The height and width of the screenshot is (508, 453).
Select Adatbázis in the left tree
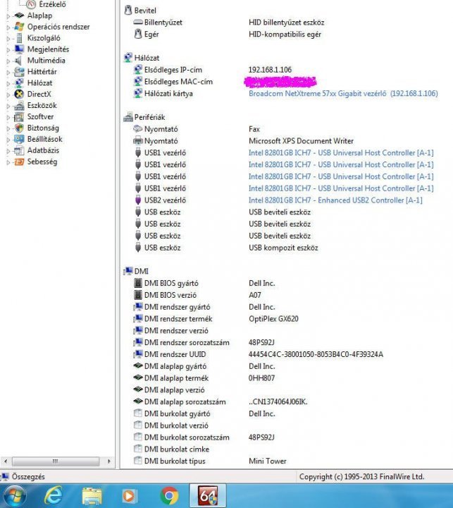pyautogui.click(x=44, y=150)
